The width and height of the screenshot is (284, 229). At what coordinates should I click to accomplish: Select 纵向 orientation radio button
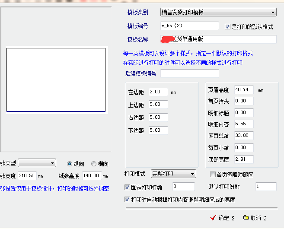(70, 164)
